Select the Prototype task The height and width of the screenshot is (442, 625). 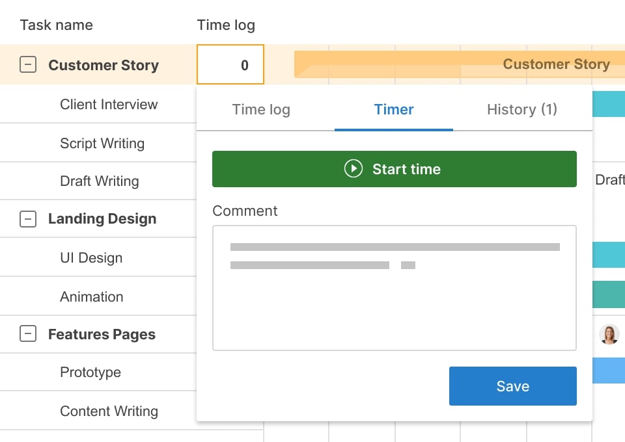point(90,372)
